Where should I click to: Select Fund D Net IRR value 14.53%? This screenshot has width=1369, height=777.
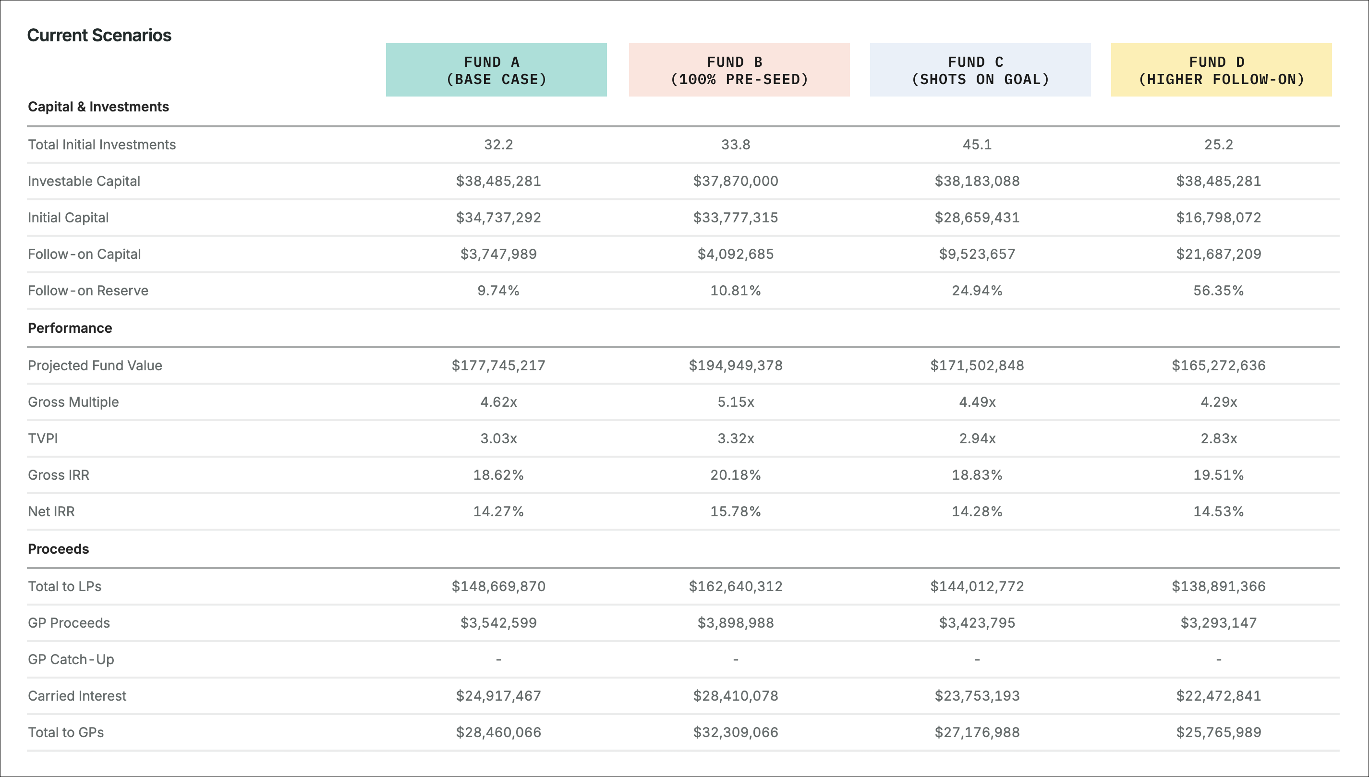tap(1219, 512)
